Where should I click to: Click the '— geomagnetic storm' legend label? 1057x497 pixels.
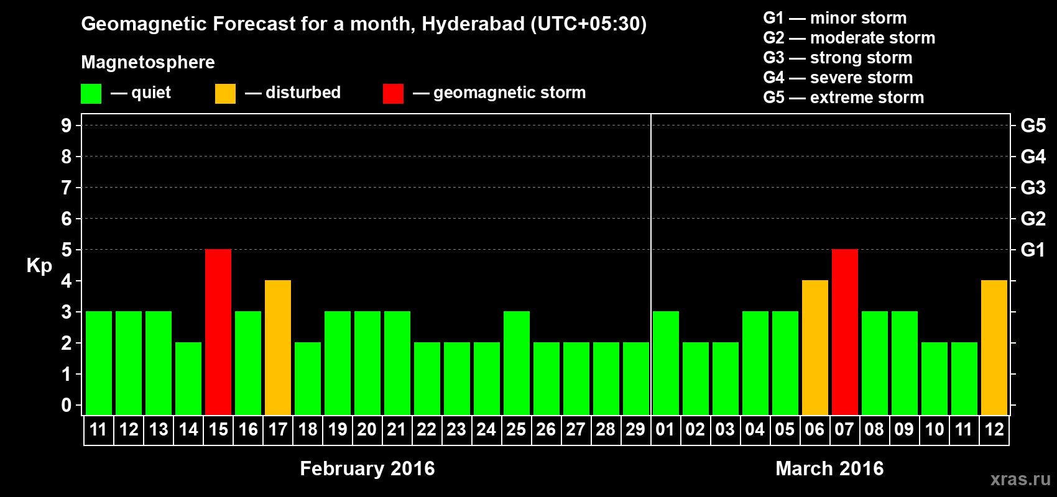[x=499, y=93]
